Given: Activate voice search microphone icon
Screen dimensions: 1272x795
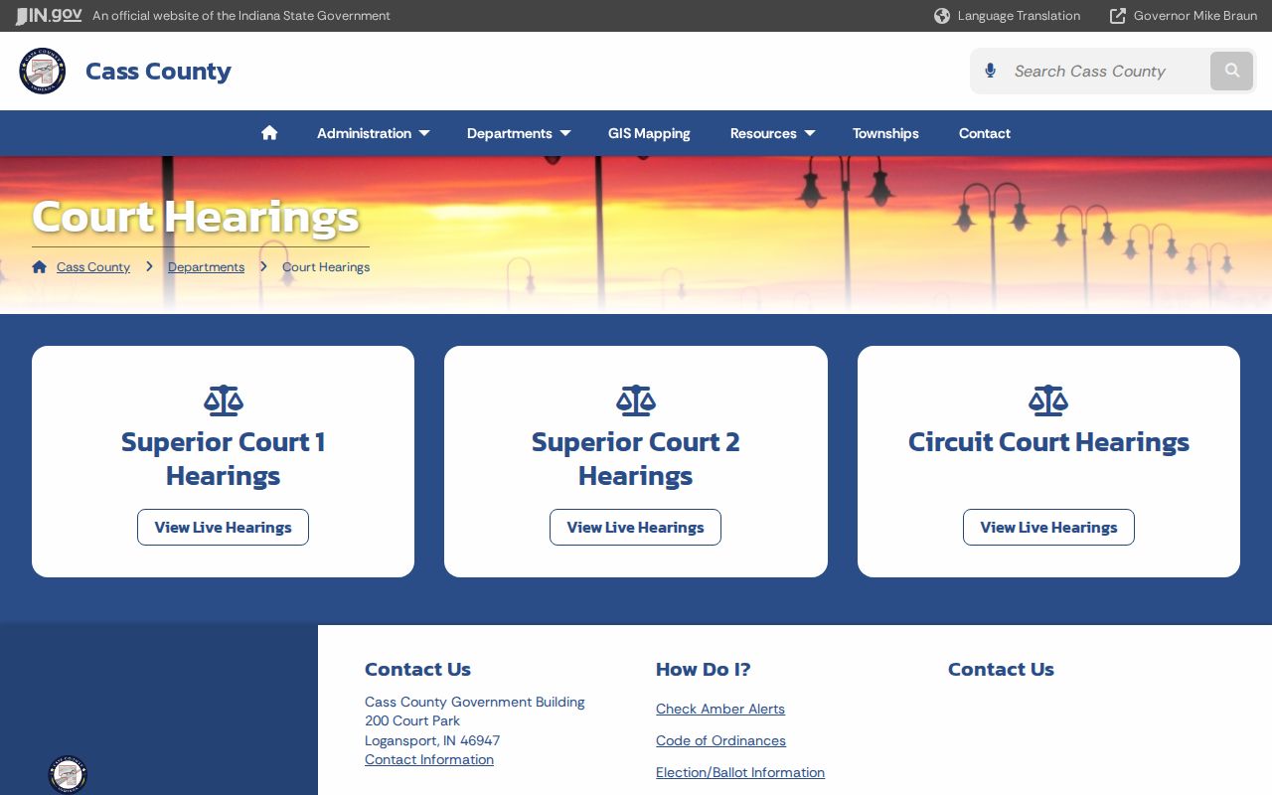Looking at the screenshot, I should [991, 72].
